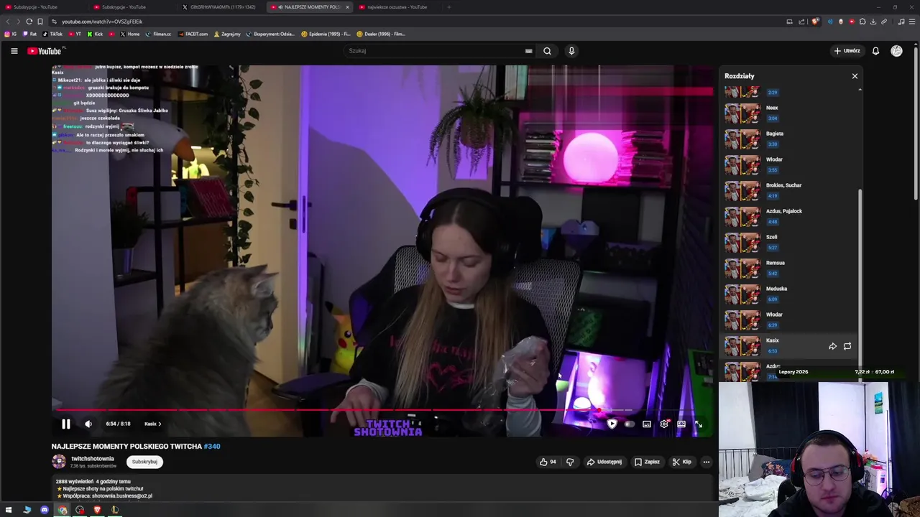Switch to the największe oszustwa YouTube tab
The image size is (920, 517).
[397, 7]
